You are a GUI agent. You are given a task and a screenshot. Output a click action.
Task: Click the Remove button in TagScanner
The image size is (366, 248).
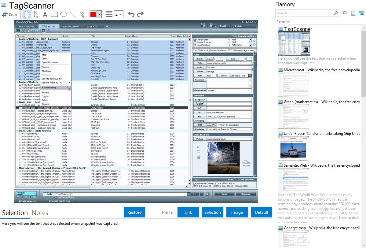(x=246, y=194)
